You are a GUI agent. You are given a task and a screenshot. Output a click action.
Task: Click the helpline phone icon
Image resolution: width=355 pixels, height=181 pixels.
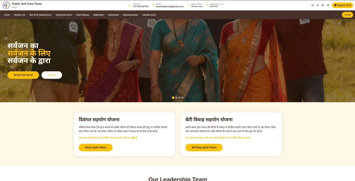tap(130, 5)
